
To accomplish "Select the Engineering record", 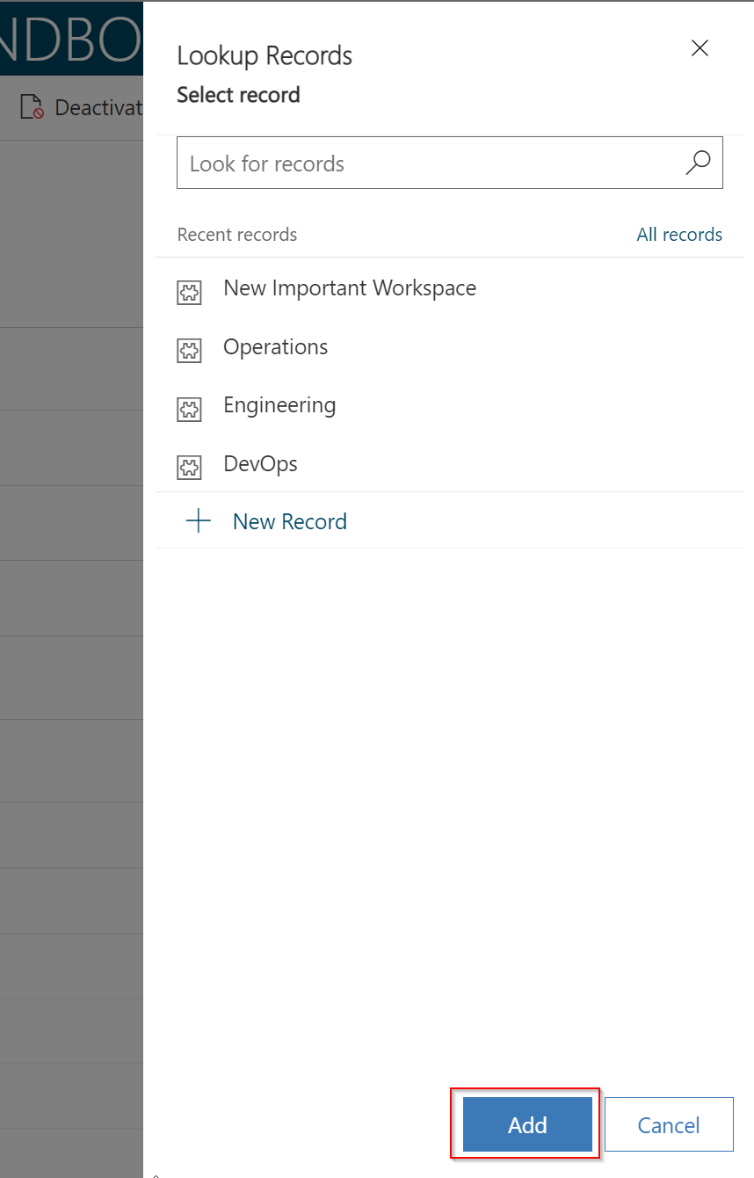I will 279,405.
